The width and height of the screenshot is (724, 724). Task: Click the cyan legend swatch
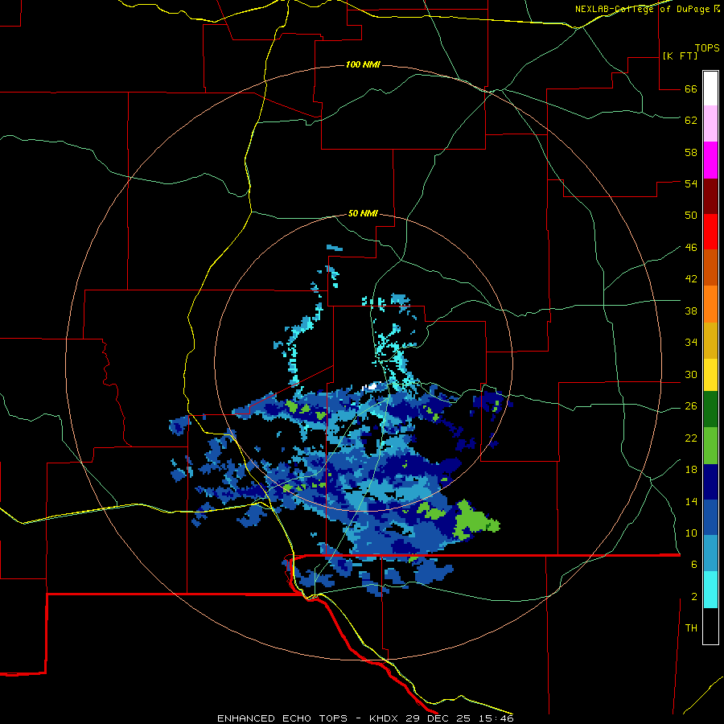point(710,590)
